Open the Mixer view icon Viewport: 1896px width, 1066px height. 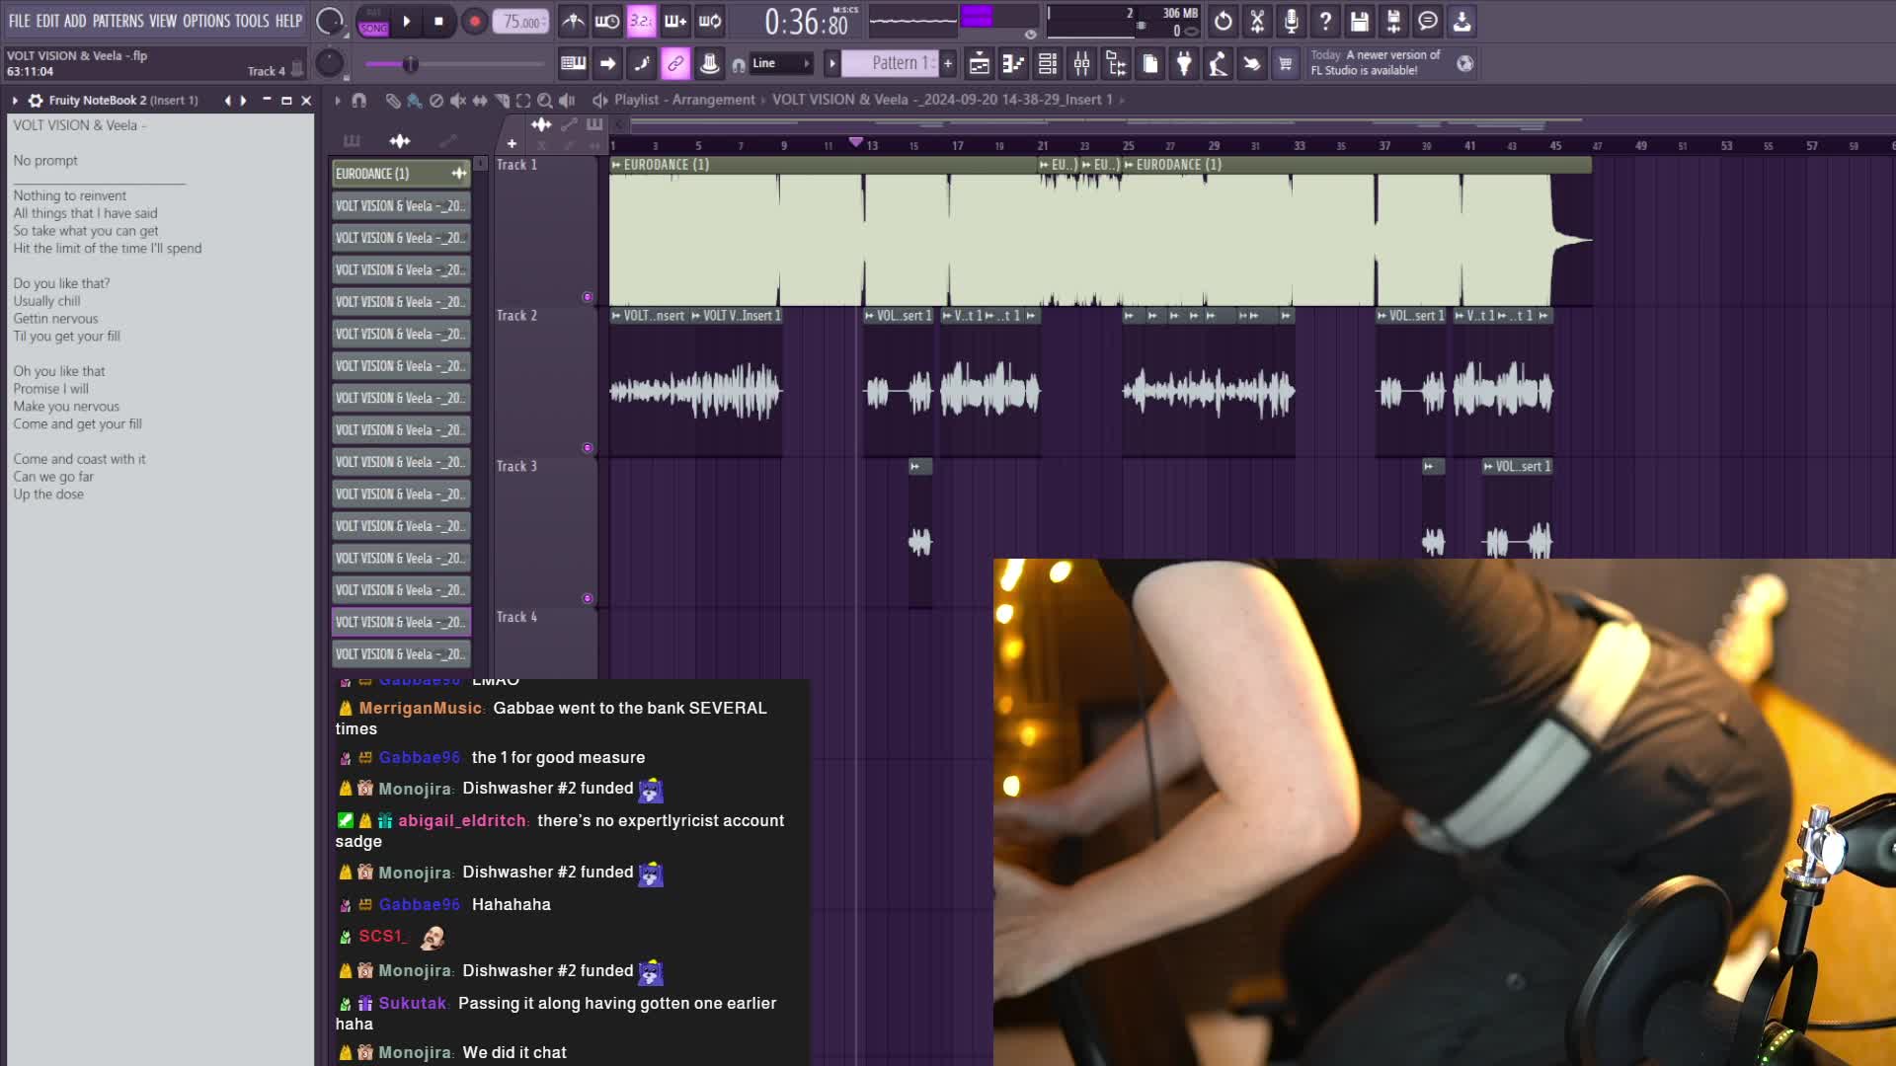[1082, 64]
